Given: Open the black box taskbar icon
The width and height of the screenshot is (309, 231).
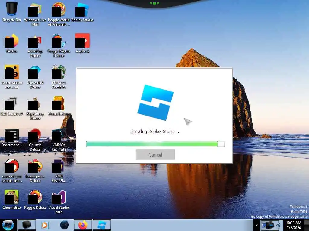Looking at the screenshot, I should click(27, 225).
